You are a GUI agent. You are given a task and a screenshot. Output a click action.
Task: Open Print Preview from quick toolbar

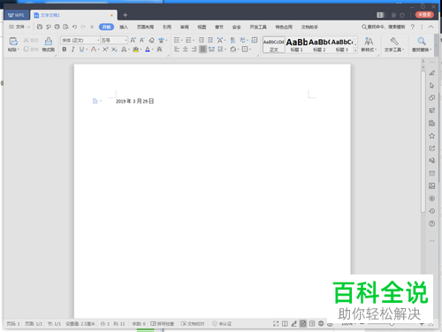[x=65, y=27]
